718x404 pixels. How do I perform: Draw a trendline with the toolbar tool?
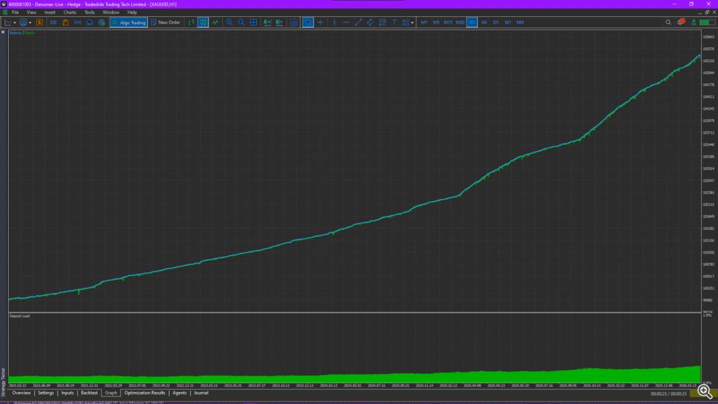pyautogui.click(x=358, y=22)
